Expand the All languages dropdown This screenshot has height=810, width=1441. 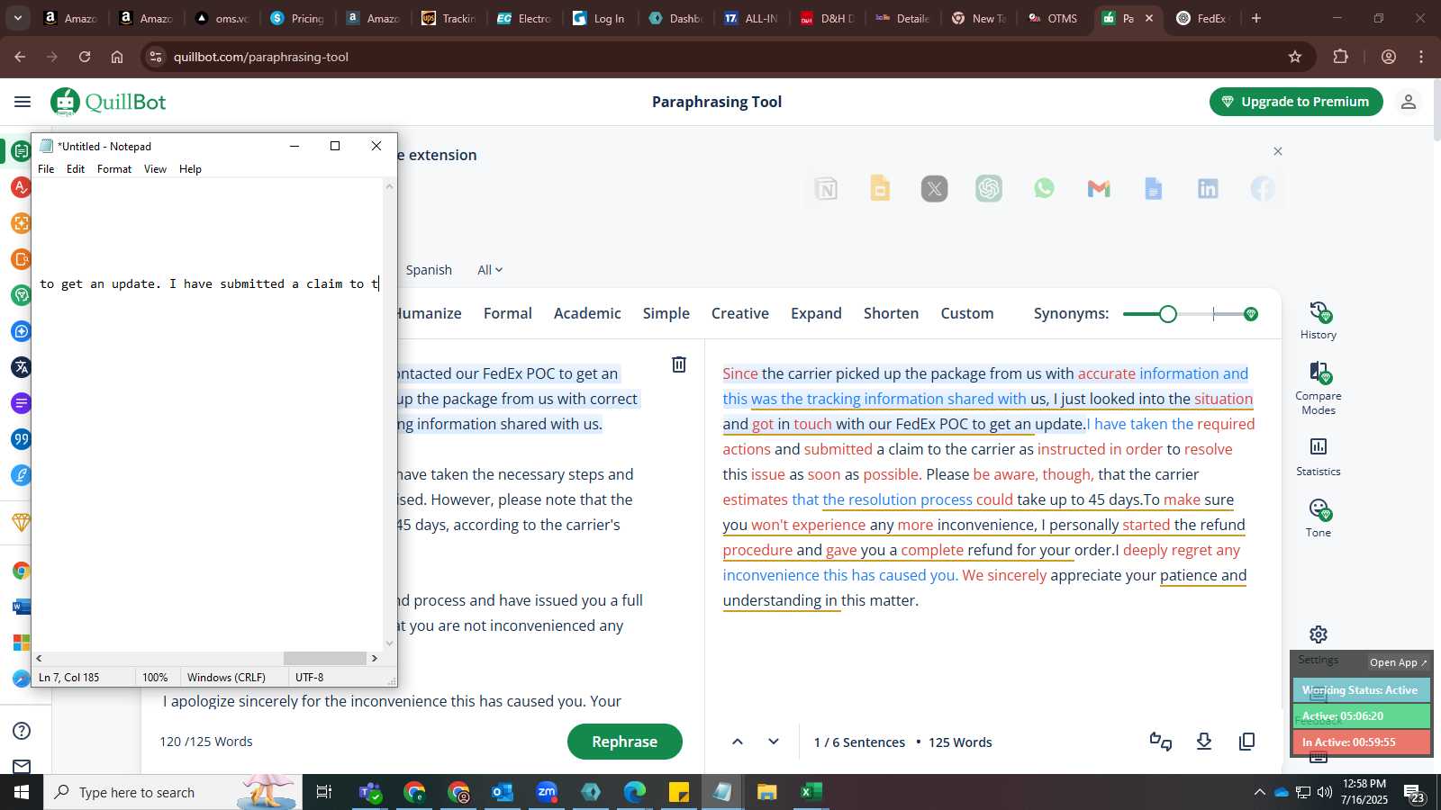[490, 270]
